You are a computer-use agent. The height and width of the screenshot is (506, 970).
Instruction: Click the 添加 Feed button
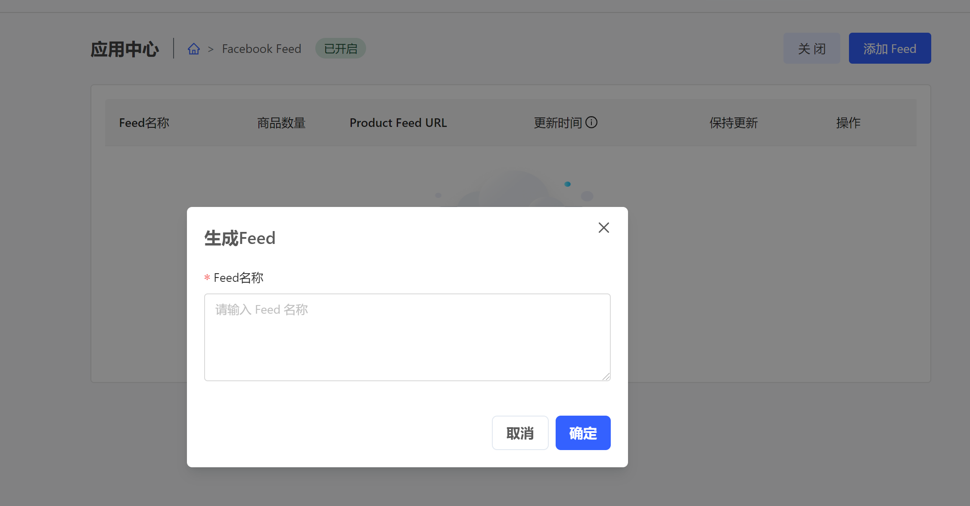pyautogui.click(x=889, y=49)
